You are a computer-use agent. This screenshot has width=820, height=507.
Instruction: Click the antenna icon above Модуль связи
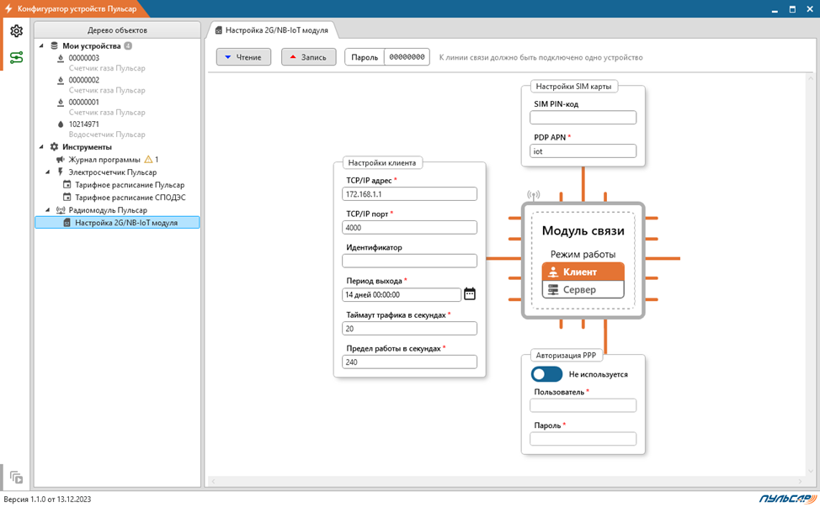coord(534,195)
